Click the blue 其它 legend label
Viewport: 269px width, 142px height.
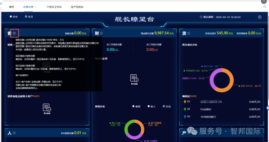coord(210,66)
